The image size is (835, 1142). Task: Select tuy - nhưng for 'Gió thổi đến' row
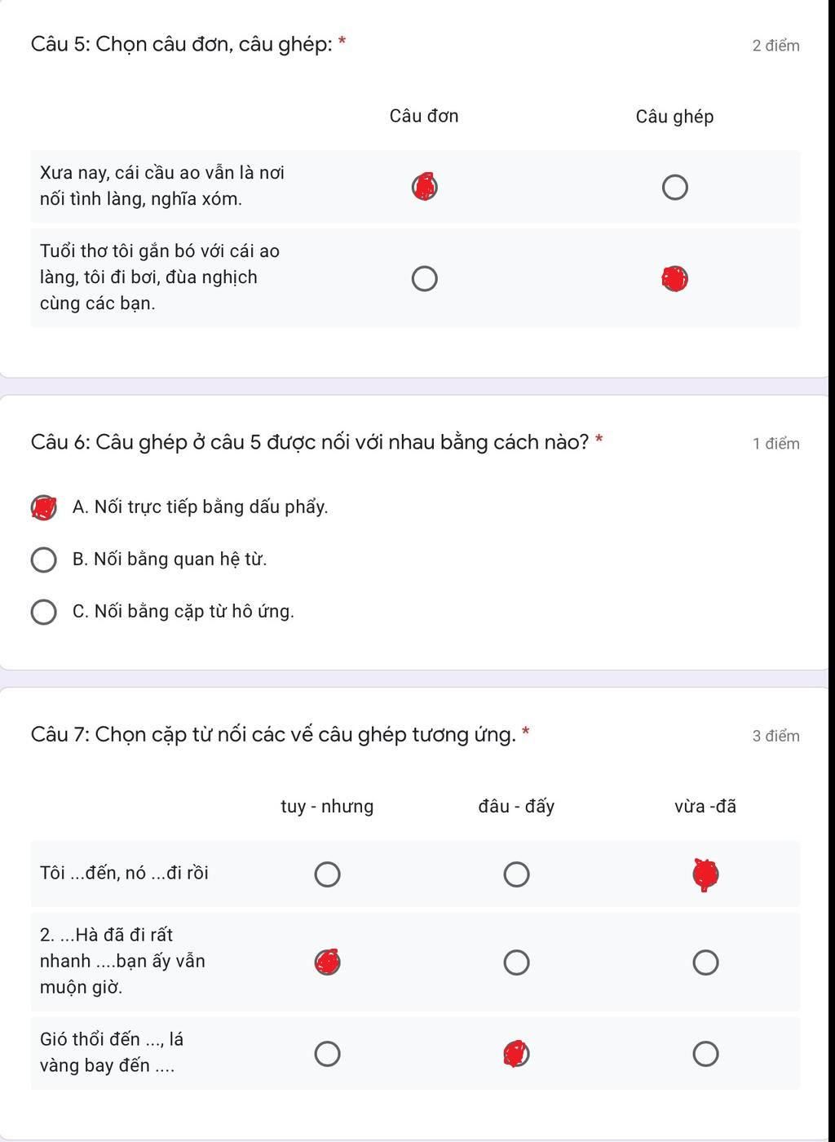327,1053
